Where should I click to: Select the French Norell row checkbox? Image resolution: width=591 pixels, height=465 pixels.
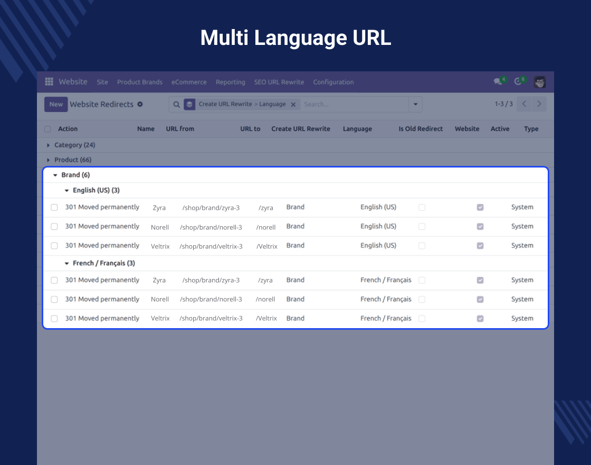54,299
